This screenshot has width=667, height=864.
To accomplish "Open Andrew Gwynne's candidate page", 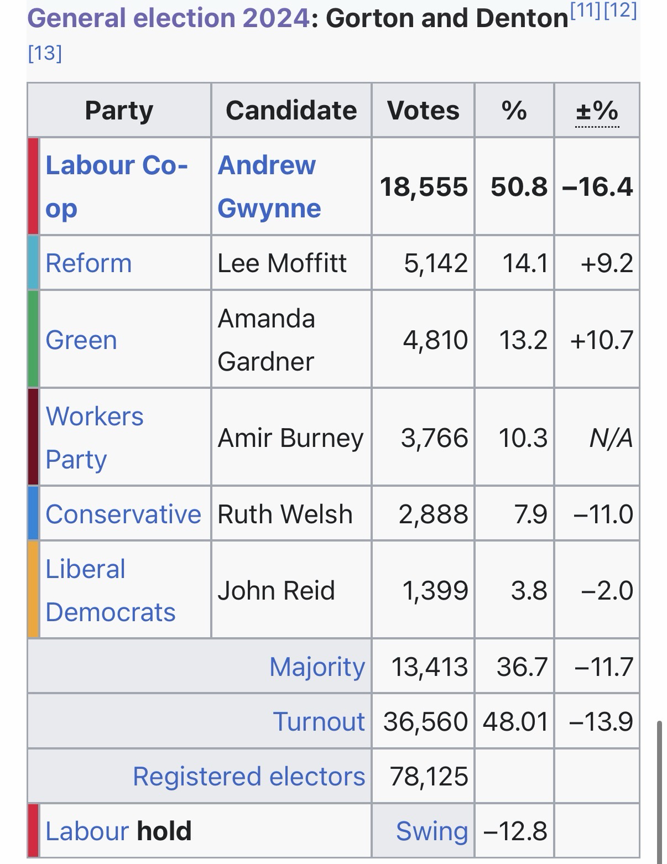I will (267, 165).
